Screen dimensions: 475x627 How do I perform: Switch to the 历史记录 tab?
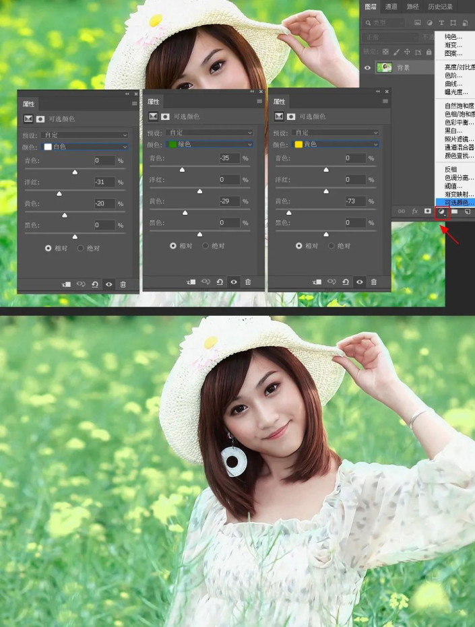pos(440,7)
